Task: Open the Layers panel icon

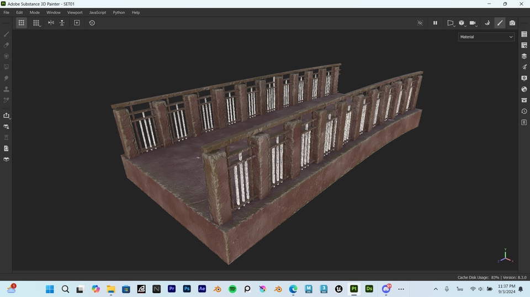Action: 524,56
